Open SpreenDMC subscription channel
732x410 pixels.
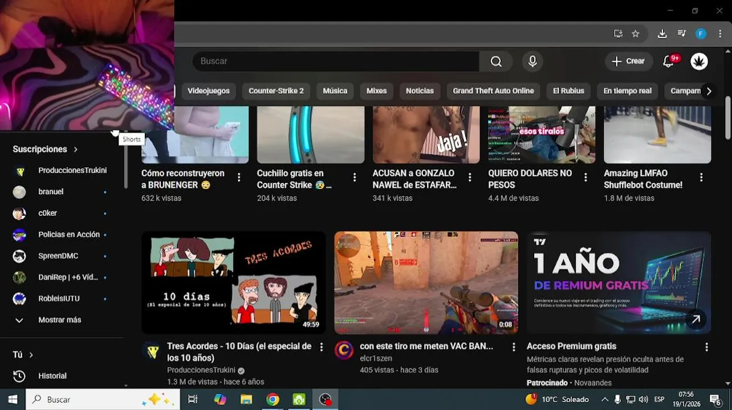[61, 256]
